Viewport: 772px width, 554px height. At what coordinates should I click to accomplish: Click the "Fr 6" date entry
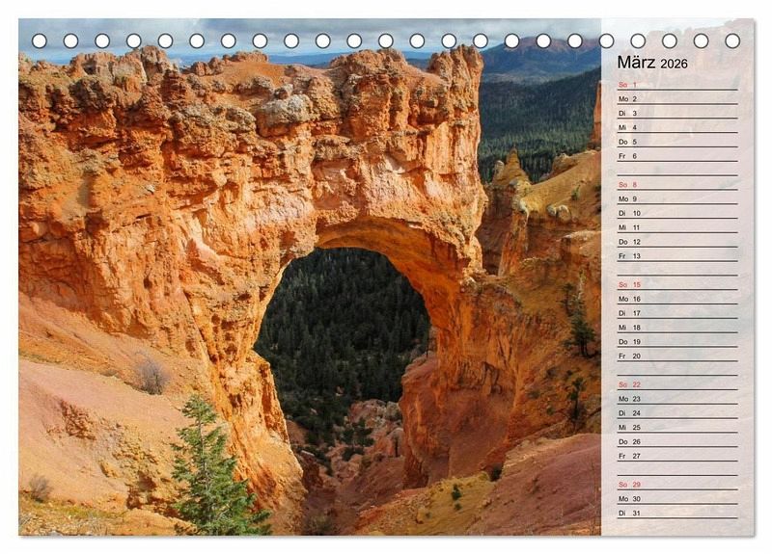tap(677, 156)
